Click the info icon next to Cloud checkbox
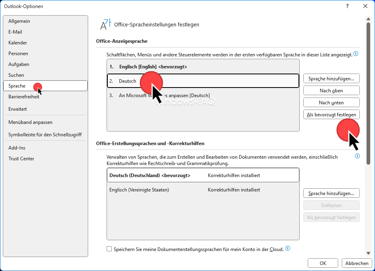Viewport: 375px width, 271px height. (x=287, y=249)
